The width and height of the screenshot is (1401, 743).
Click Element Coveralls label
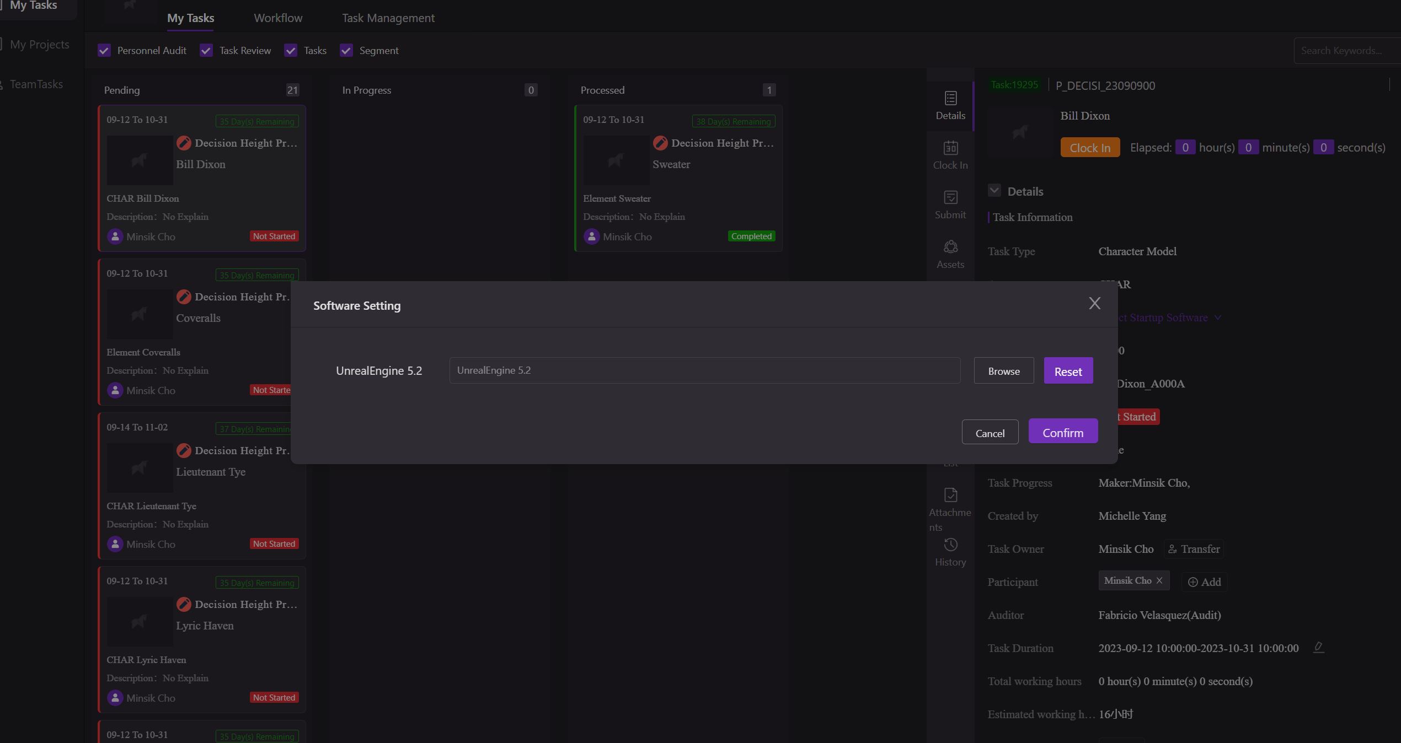tap(143, 352)
